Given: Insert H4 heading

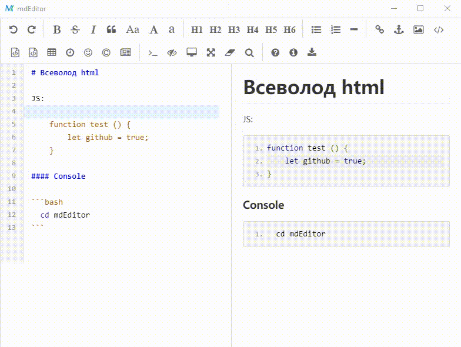Looking at the screenshot, I should point(252,29).
